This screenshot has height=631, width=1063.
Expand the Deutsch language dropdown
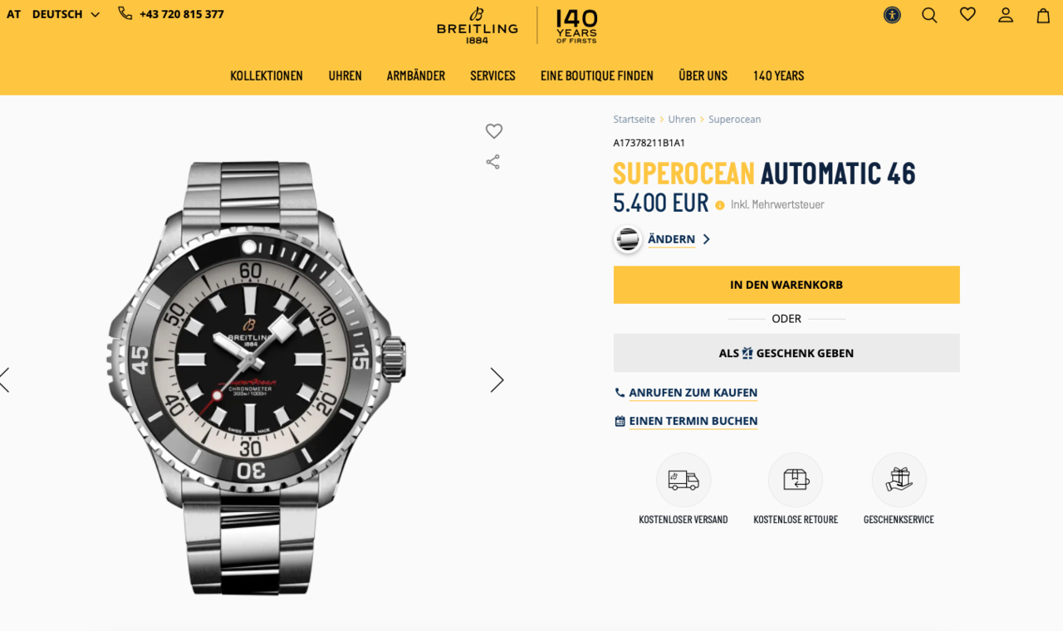[x=66, y=14]
